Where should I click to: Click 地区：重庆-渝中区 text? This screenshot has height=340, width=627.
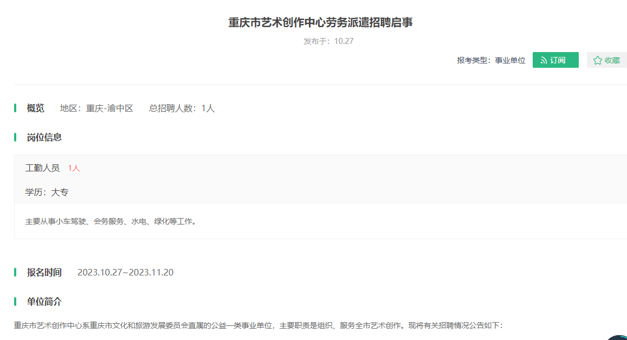coord(96,108)
